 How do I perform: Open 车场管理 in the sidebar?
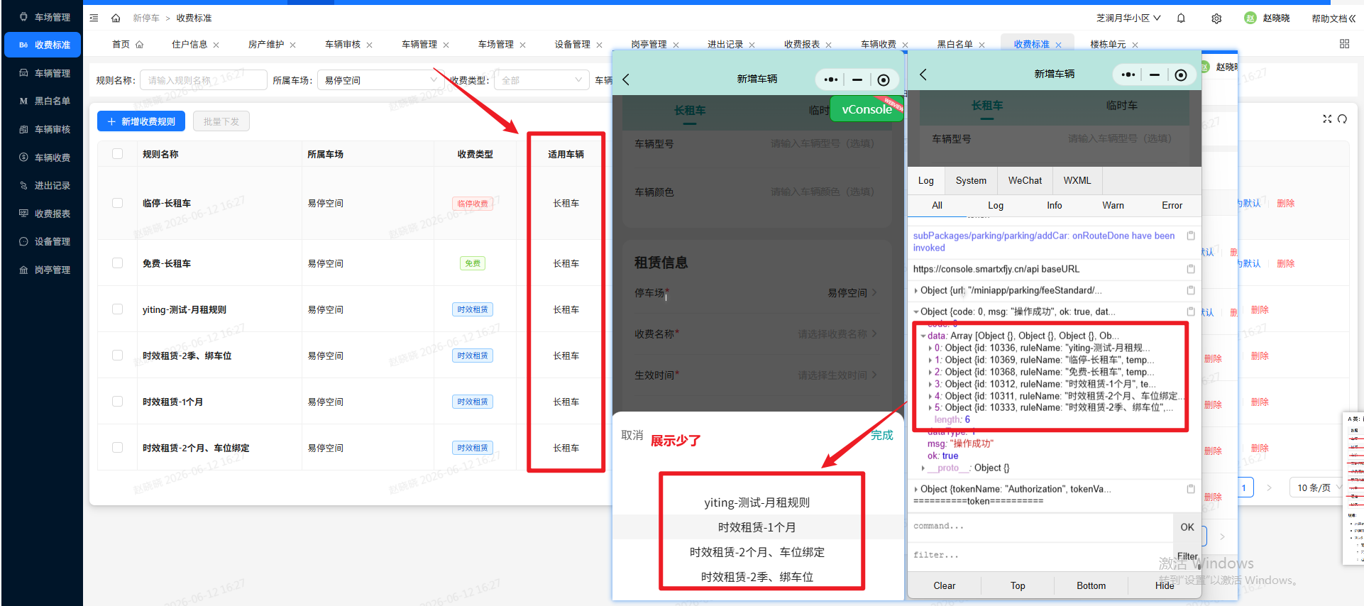pyautogui.click(x=44, y=17)
